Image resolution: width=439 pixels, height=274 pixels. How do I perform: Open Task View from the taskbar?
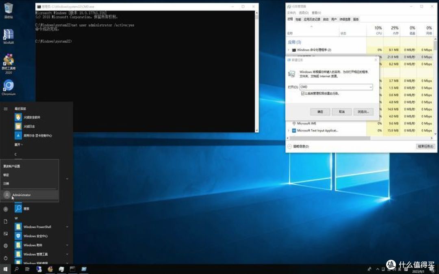[x=27, y=269]
